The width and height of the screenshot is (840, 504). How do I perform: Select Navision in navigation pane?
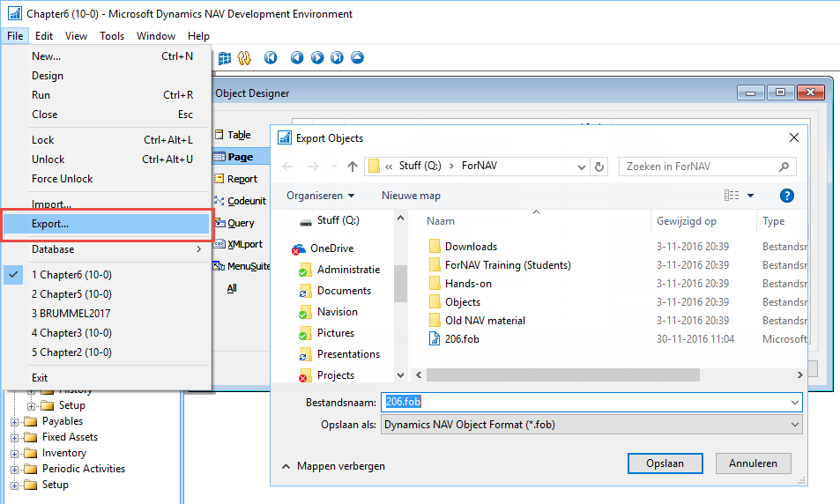(337, 312)
